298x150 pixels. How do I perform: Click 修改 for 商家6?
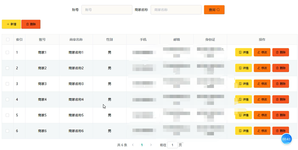click(262, 131)
